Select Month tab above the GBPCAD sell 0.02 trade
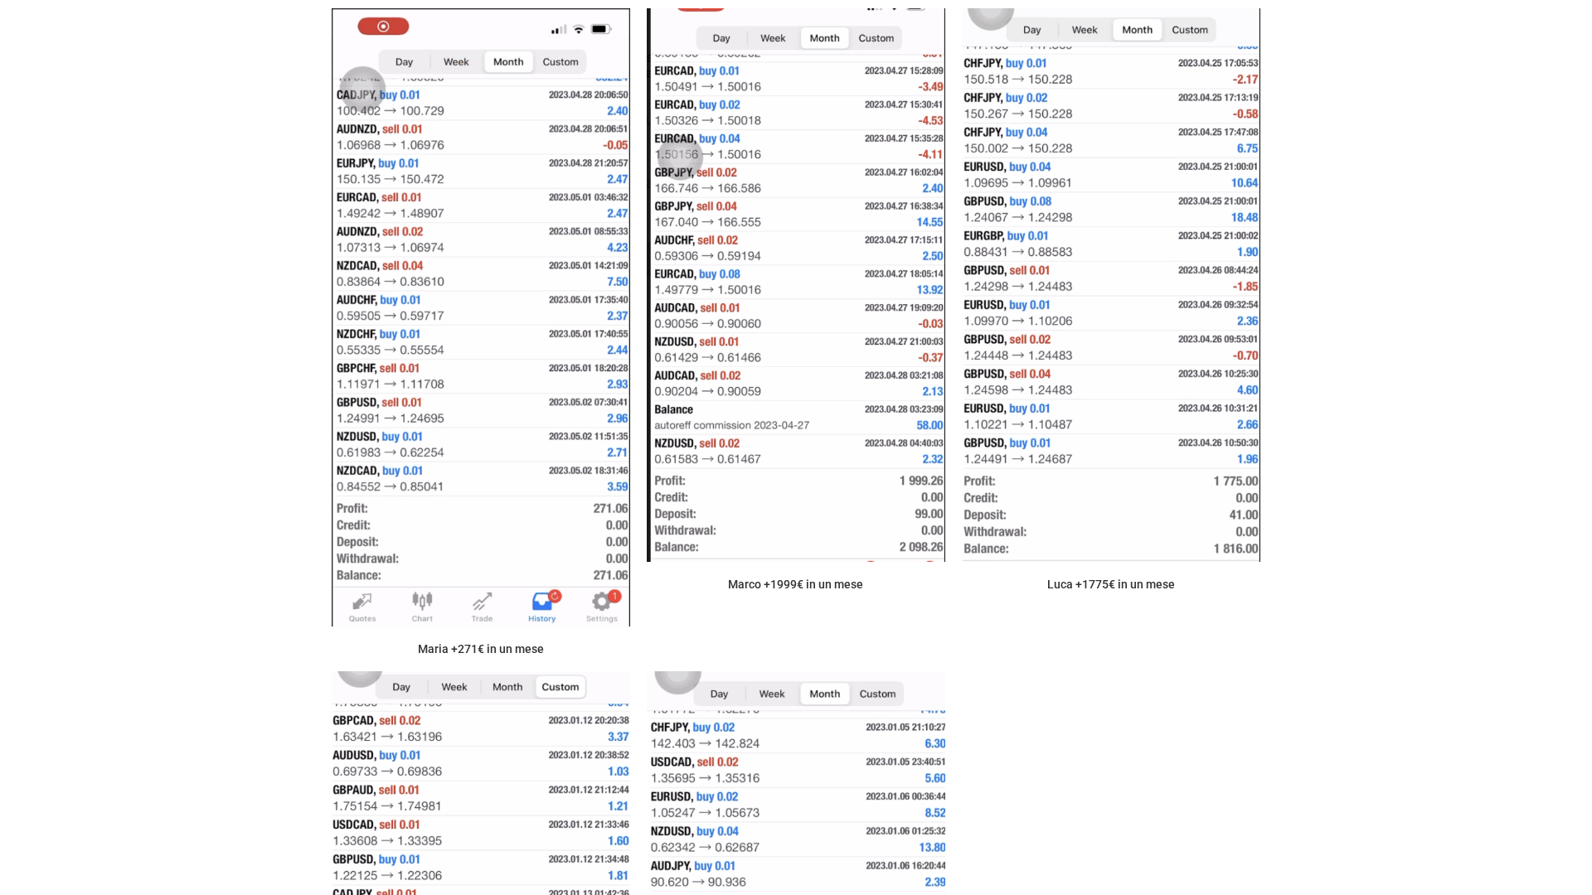The image size is (1592, 895). (507, 687)
